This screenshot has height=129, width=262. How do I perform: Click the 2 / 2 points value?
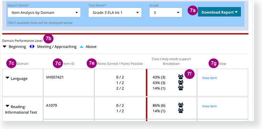(x=120, y=88)
